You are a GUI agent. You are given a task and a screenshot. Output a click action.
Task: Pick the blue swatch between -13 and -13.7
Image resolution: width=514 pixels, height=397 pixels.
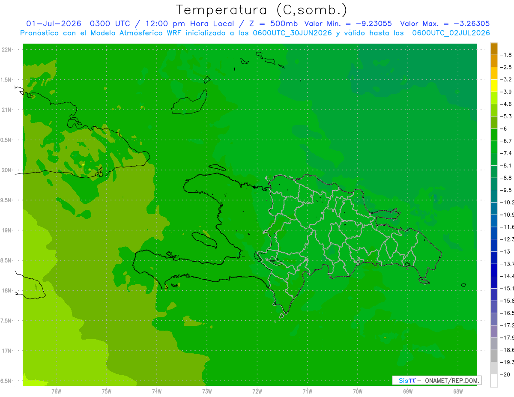point(494,258)
